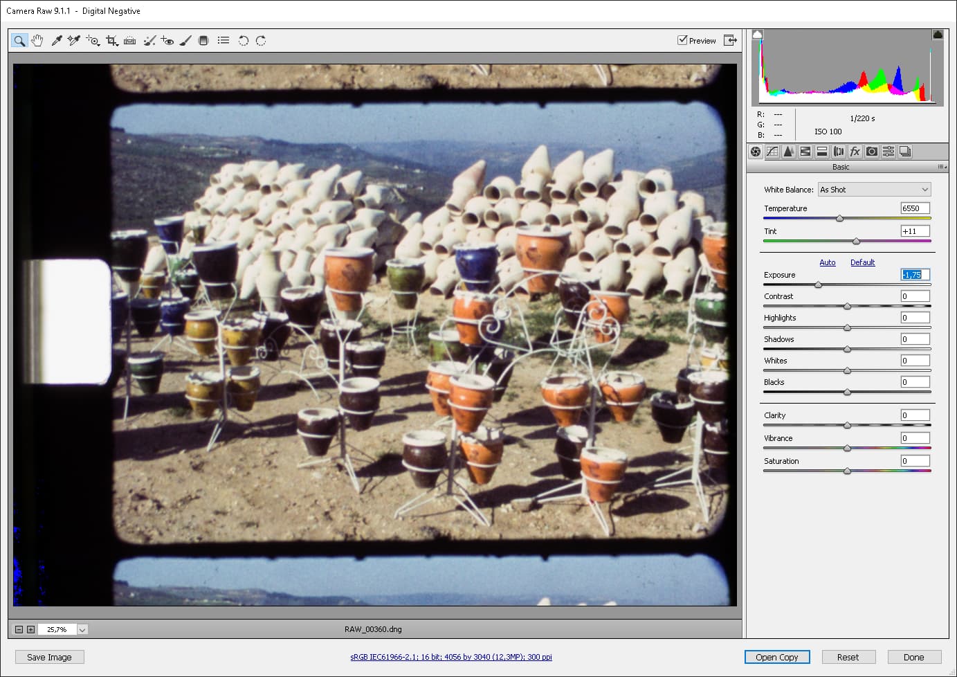This screenshot has width=957, height=677.
Task: Switch to the Tone Curve tab
Action: coord(772,152)
